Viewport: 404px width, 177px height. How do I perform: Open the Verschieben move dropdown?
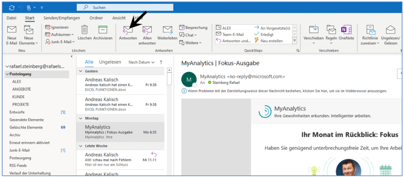click(x=314, y=35)
